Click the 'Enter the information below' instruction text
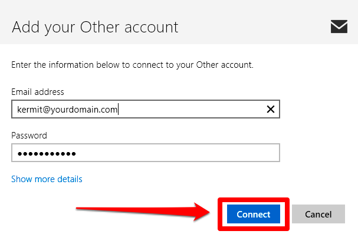 133,65
